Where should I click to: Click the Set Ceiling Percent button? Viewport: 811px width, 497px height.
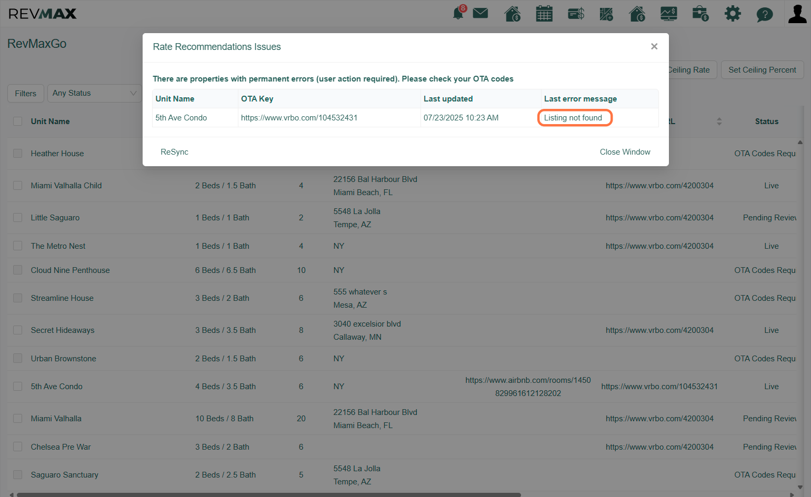(x=762, y=70)
